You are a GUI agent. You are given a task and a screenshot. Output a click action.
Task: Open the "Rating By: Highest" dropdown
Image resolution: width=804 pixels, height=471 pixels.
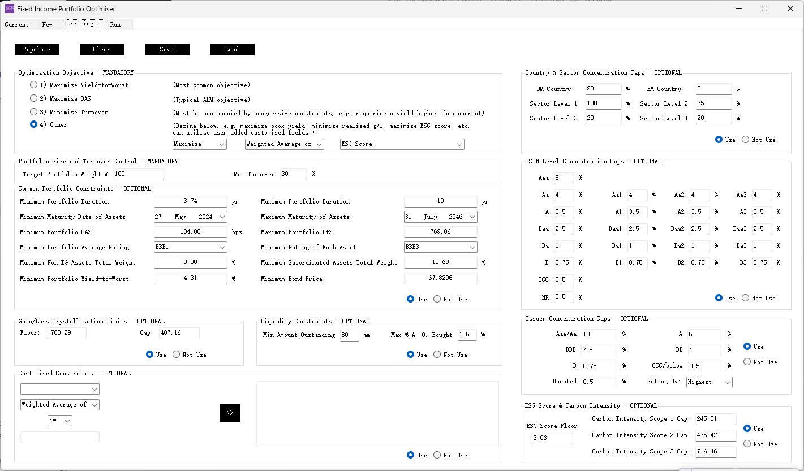[x=709, y=382]
